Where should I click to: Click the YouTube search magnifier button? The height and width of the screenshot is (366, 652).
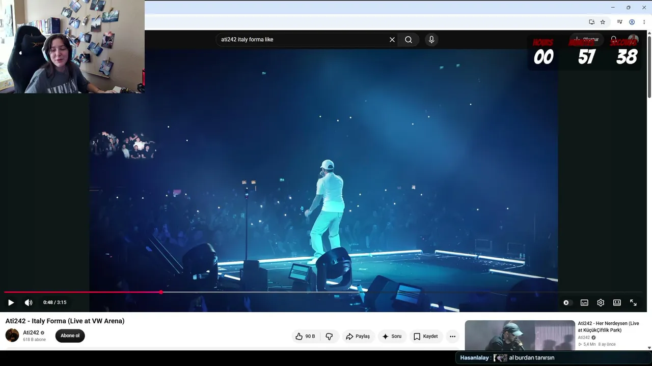pyautogui.click(x=409, y=40)
